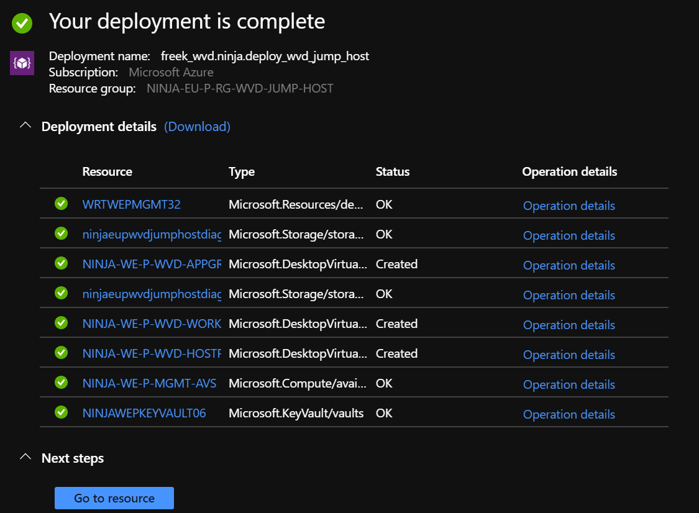Click the Type column header
Screen dimensions: 699x513
pos(242,172)
